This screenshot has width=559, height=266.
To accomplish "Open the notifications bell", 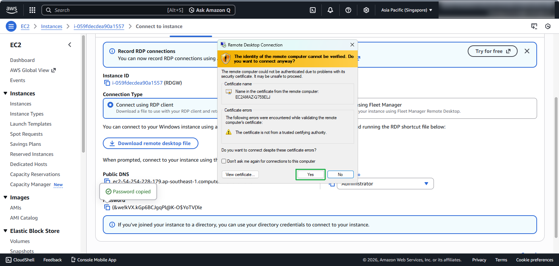I will pyautogui.click(x=330, y=10).
